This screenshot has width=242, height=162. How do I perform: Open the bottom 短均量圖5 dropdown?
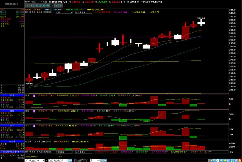(x=83, y=152)
